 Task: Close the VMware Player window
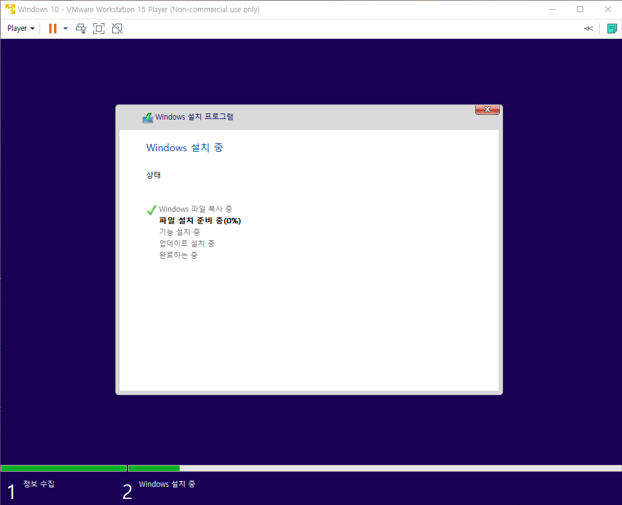tap(607, 9)
